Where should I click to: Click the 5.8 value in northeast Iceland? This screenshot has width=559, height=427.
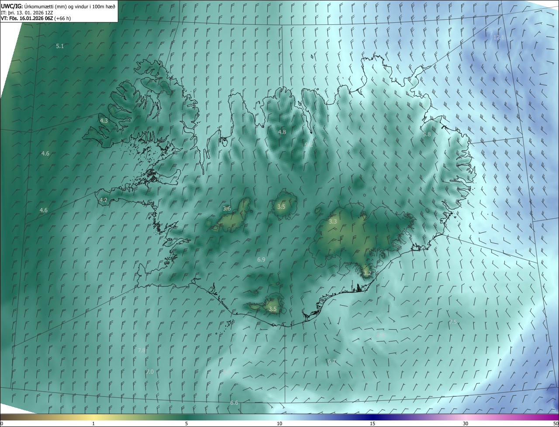(x=427, y=134)
